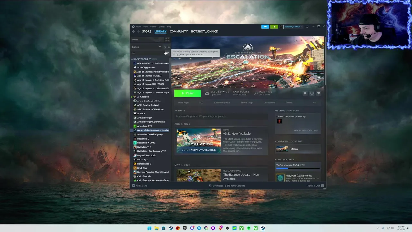Open the Points Shop link
Image resolution: width=412 pixels, height=232 pixels.
(x=247, y=103)
